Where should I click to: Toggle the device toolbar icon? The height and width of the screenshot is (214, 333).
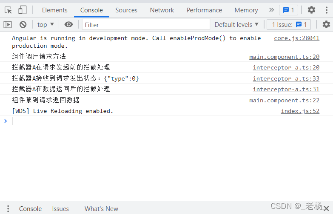22,10
